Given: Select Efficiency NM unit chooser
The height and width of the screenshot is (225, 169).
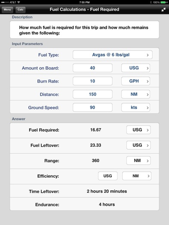Looking at the screenshot, I should [137, 176].
